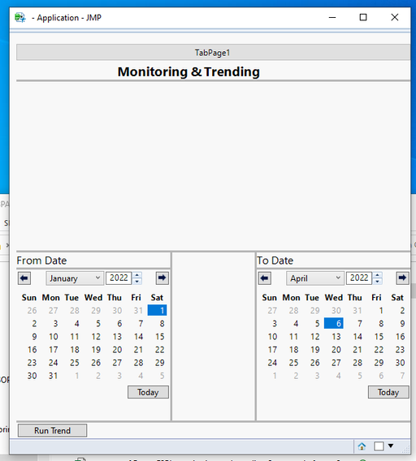Go to previous month in From Date calendar
The image size is (416, 461).
[x=24, y=278]
